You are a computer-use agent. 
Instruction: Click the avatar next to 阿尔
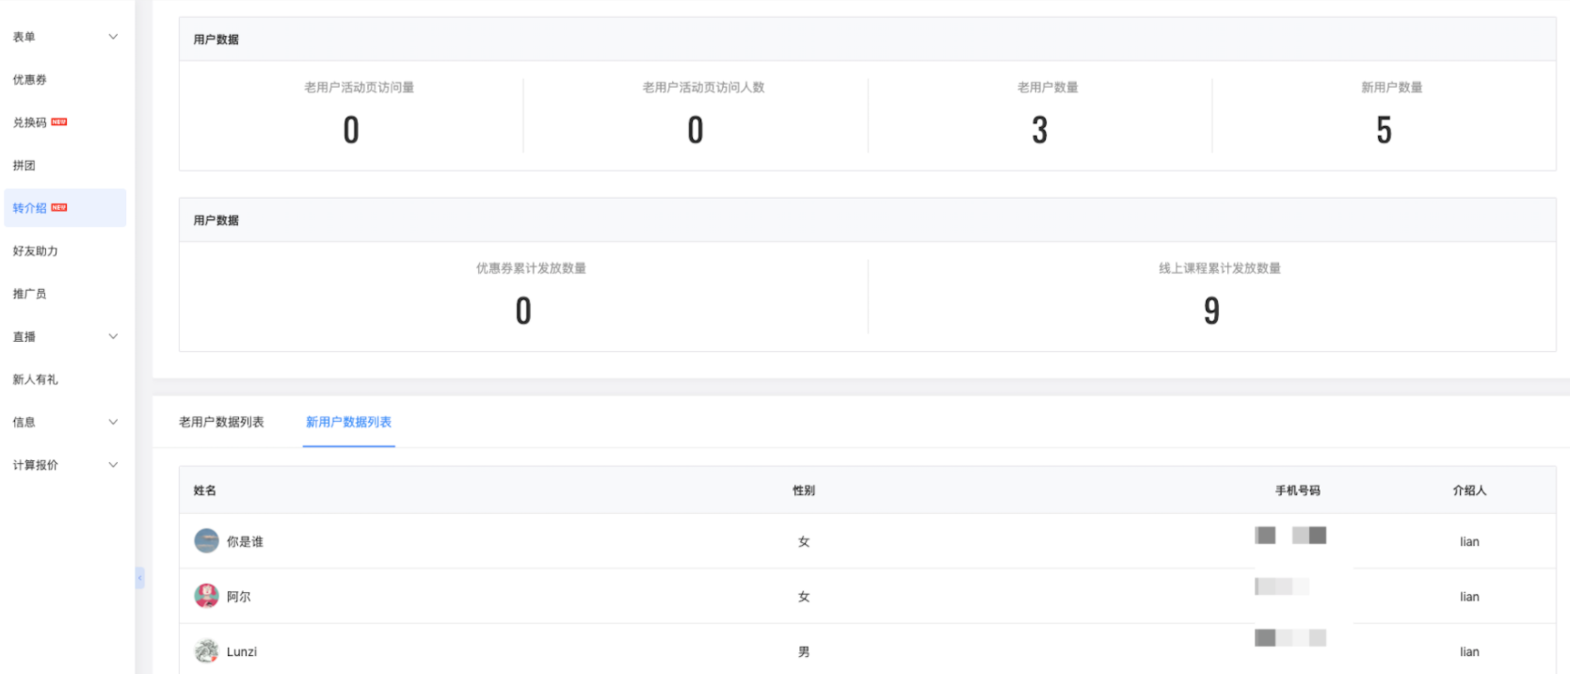point(206,596)
